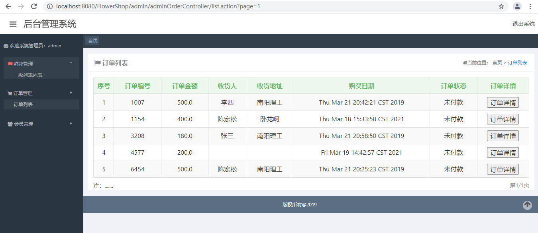Click date Fri Mar 19 14:42:57 CST 2021
Screen dimensions: 538x233
[361, 153]
